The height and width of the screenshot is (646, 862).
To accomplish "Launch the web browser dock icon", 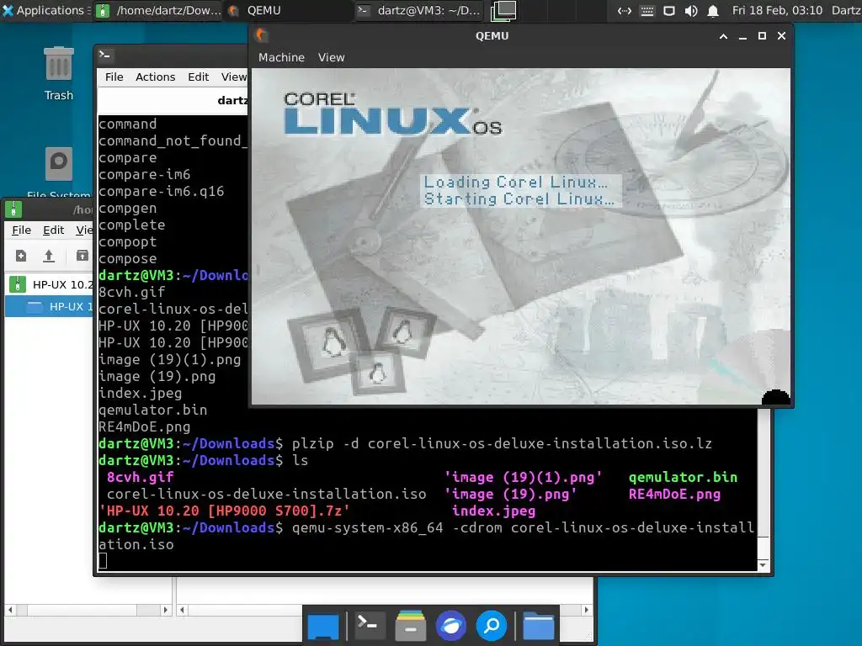I will [451, 625].
